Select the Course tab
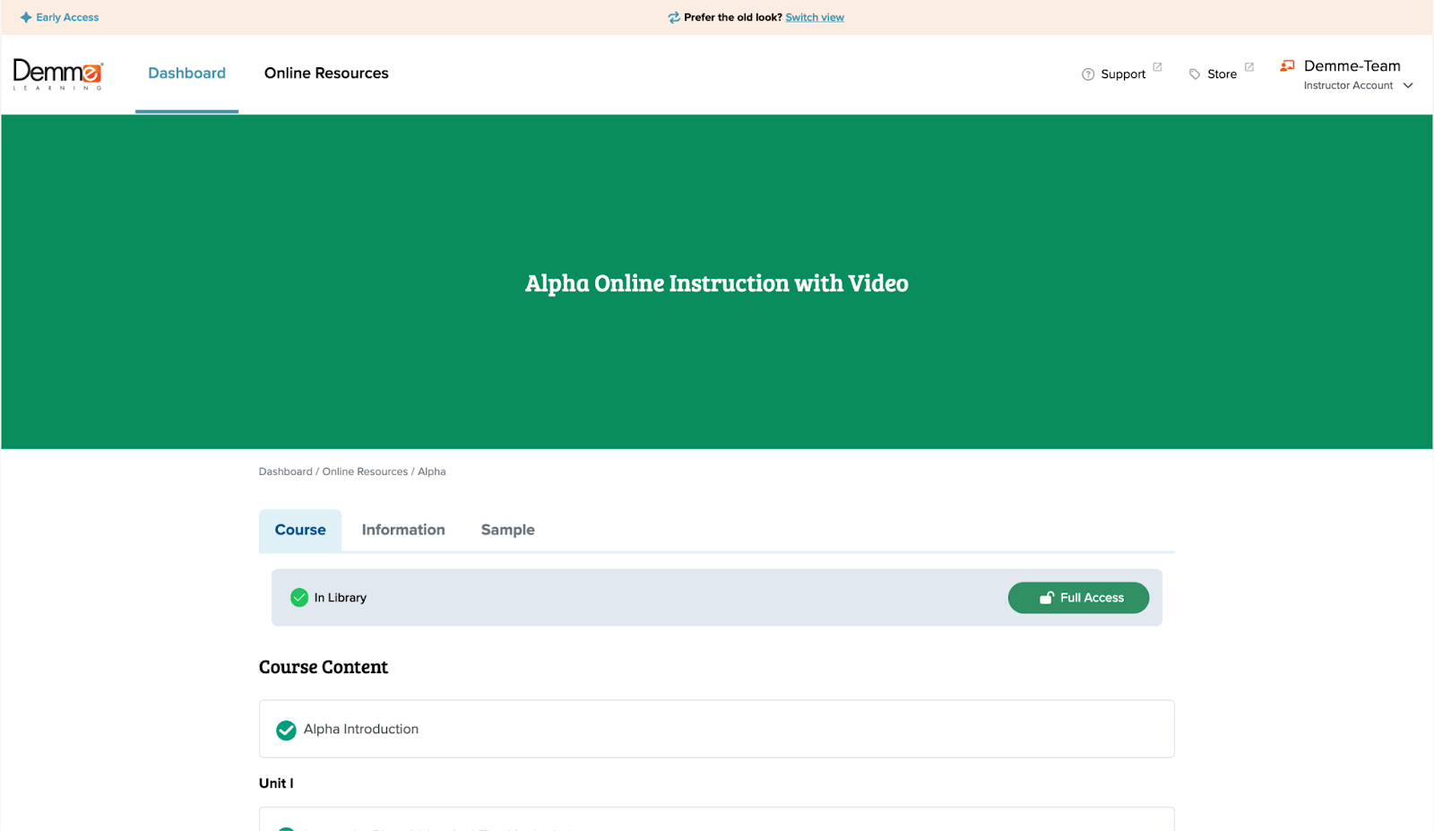This screenshot has height=831, width=1434. pos(300,530)
